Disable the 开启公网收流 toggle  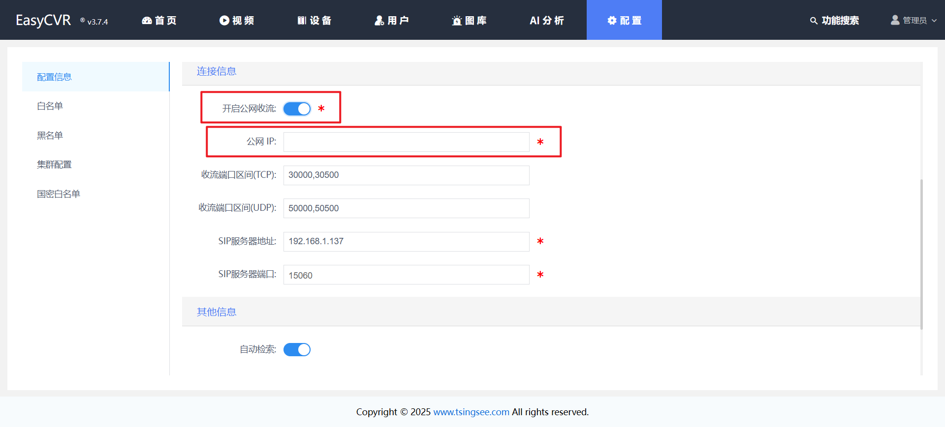[297, 109]
